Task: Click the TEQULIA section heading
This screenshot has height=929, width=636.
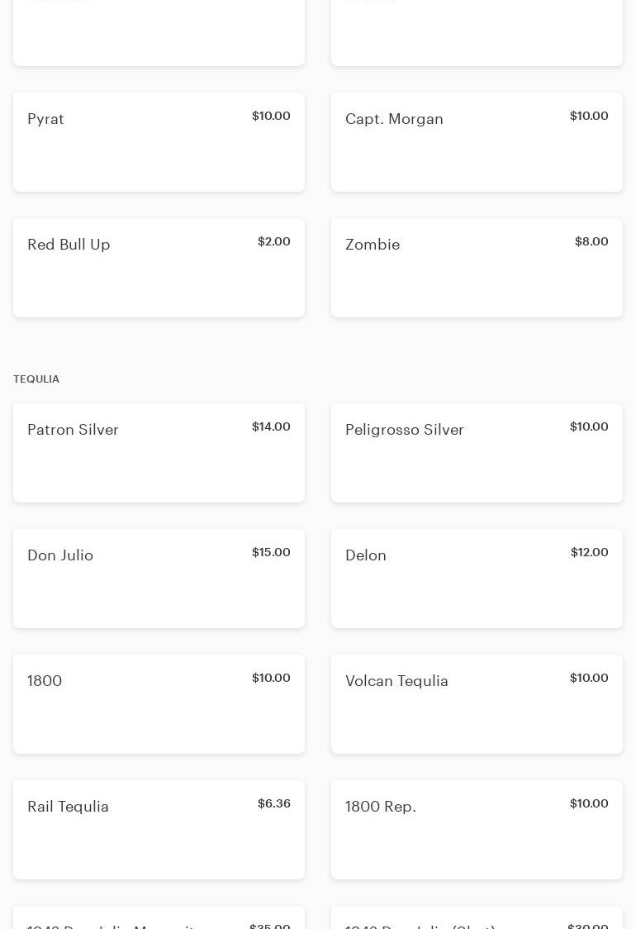Action: tap(36, 379)
